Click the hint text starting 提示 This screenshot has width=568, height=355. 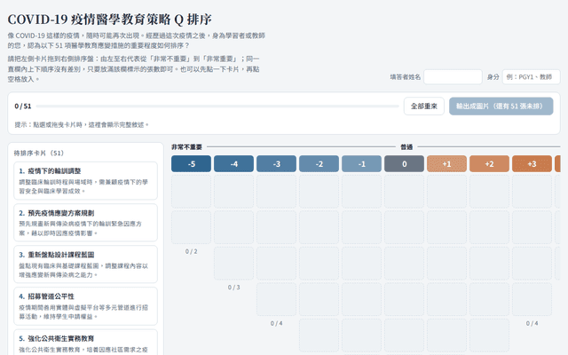(x=82, y=124)
